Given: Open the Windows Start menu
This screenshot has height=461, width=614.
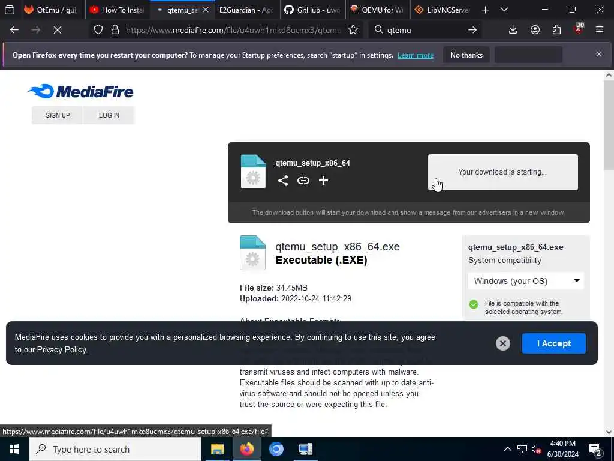Looking at the screenshot, I should click(14, 449).
